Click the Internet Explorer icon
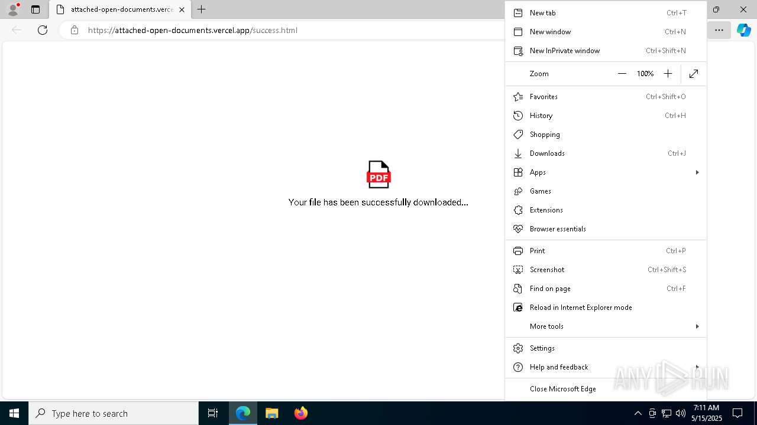This screenshot has height=425, width=757. coord(518,308)
